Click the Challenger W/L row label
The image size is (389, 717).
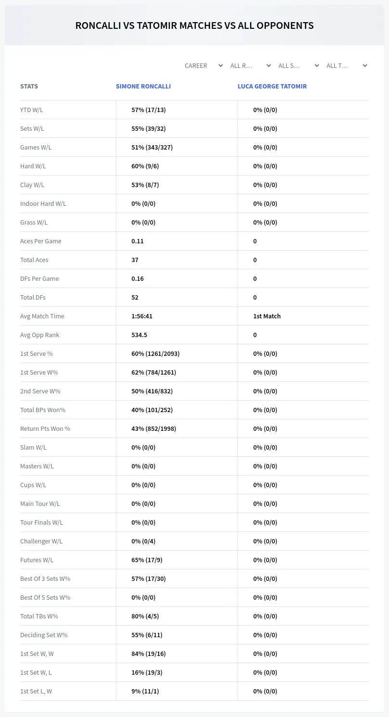coord(41,541)
